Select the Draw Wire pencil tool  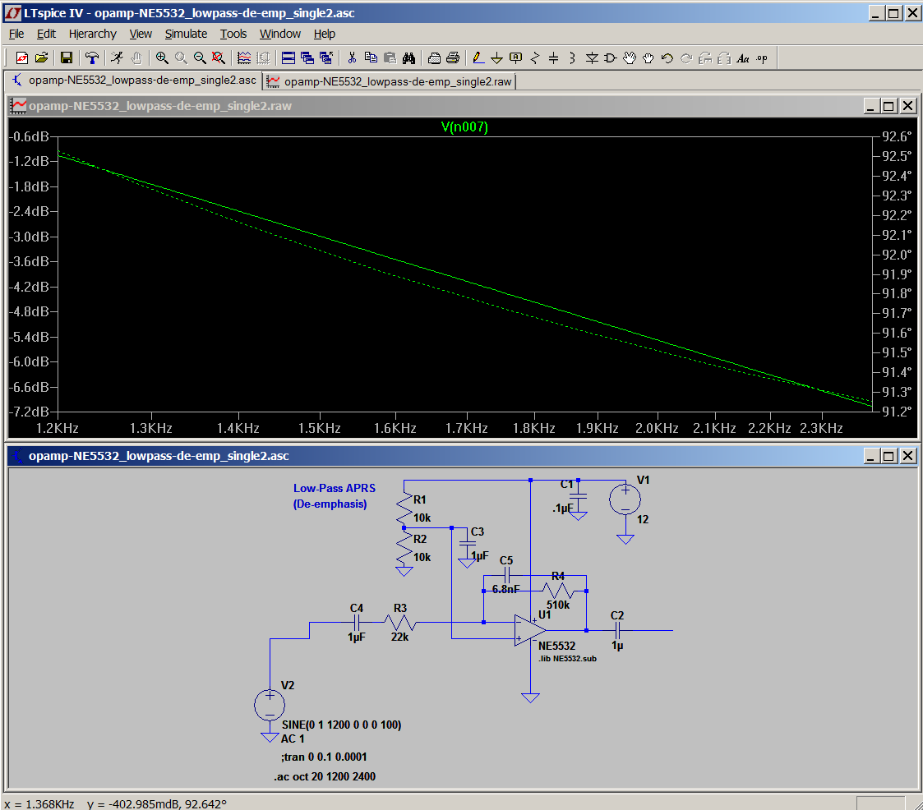(x=478, y=58)
